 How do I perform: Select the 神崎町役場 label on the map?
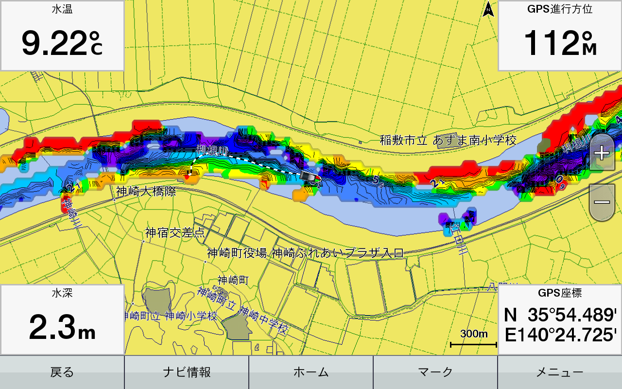[237, 253]
